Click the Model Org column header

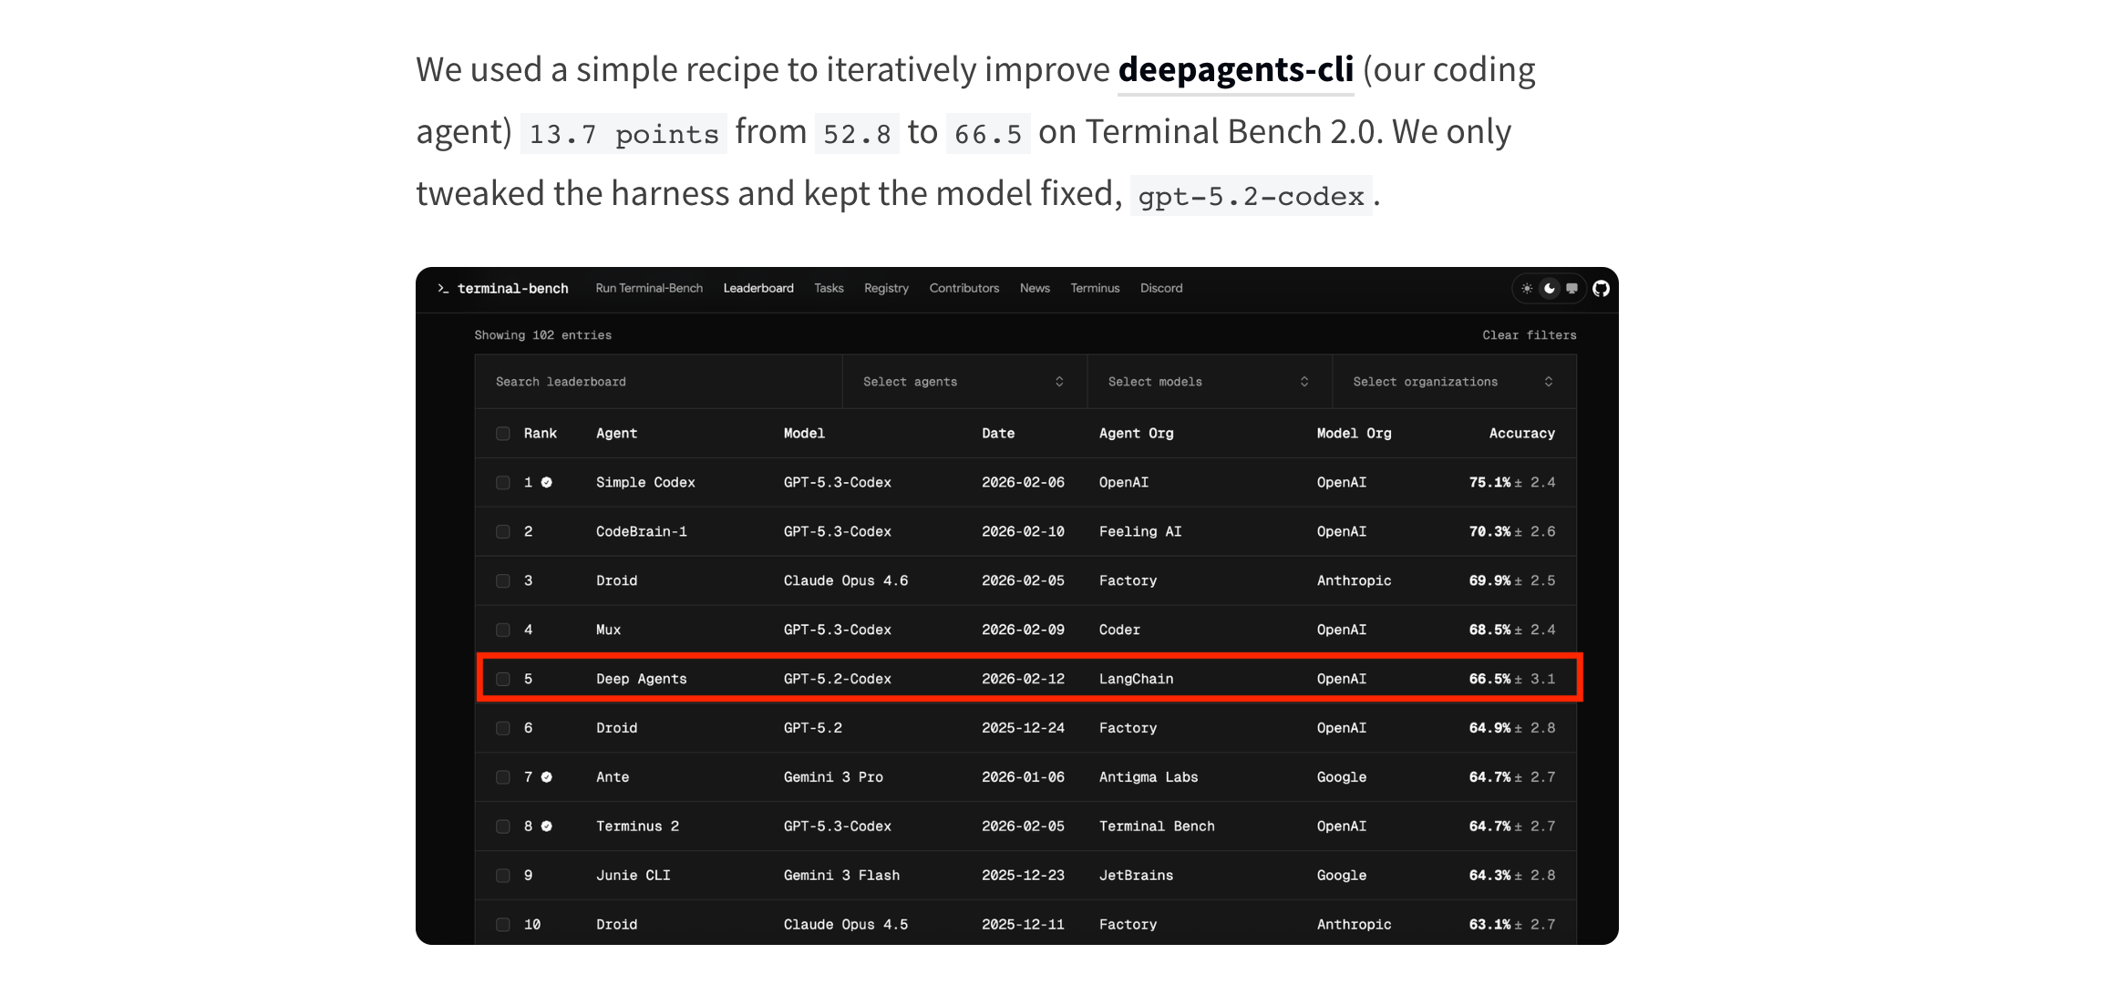click(x=1354, y=434)
